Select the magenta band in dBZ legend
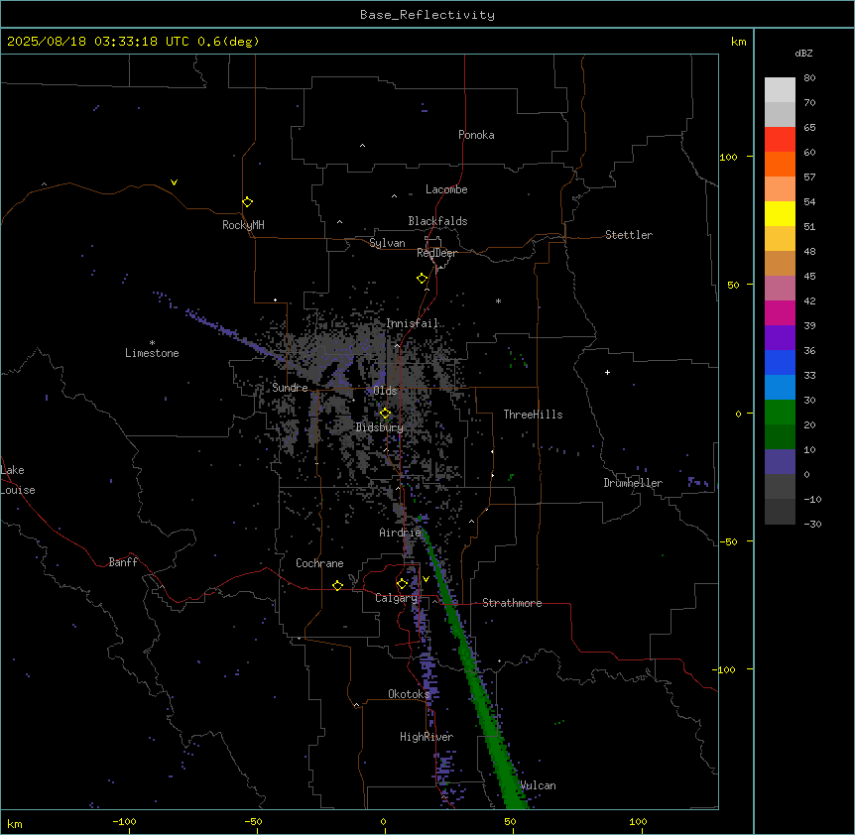The width and height of the screenshot is (855, 835). coord(780,312)
